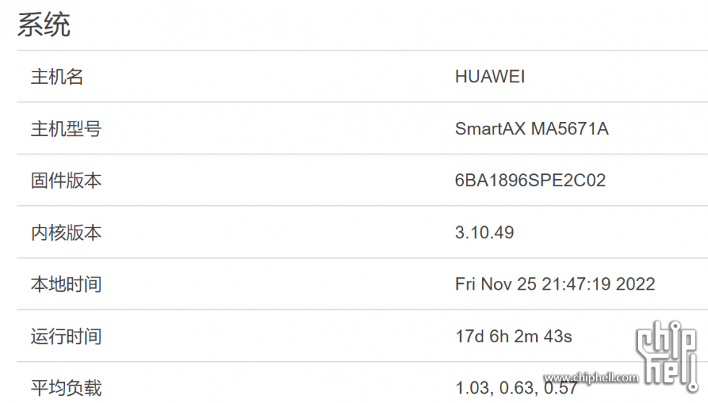Select the 固件版本 label
This screenshot has width=708, height=403.
click(66, 181)
